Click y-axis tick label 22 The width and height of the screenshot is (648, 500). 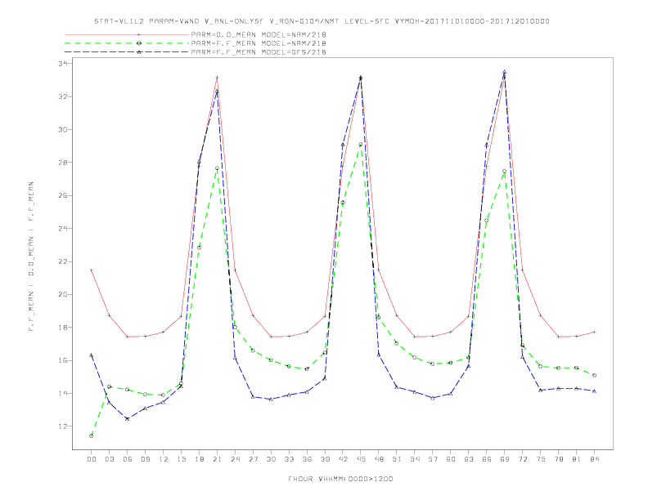pyautogui.click(x=63, y=261)
